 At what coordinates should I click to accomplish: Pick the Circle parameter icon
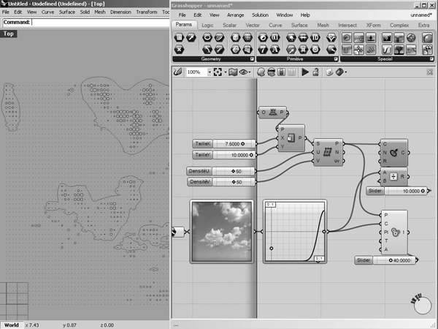[x=207, y=37]
